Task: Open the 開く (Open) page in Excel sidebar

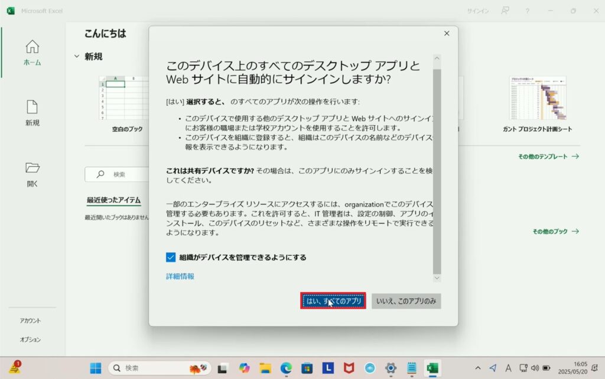Action: click(32, 174)
